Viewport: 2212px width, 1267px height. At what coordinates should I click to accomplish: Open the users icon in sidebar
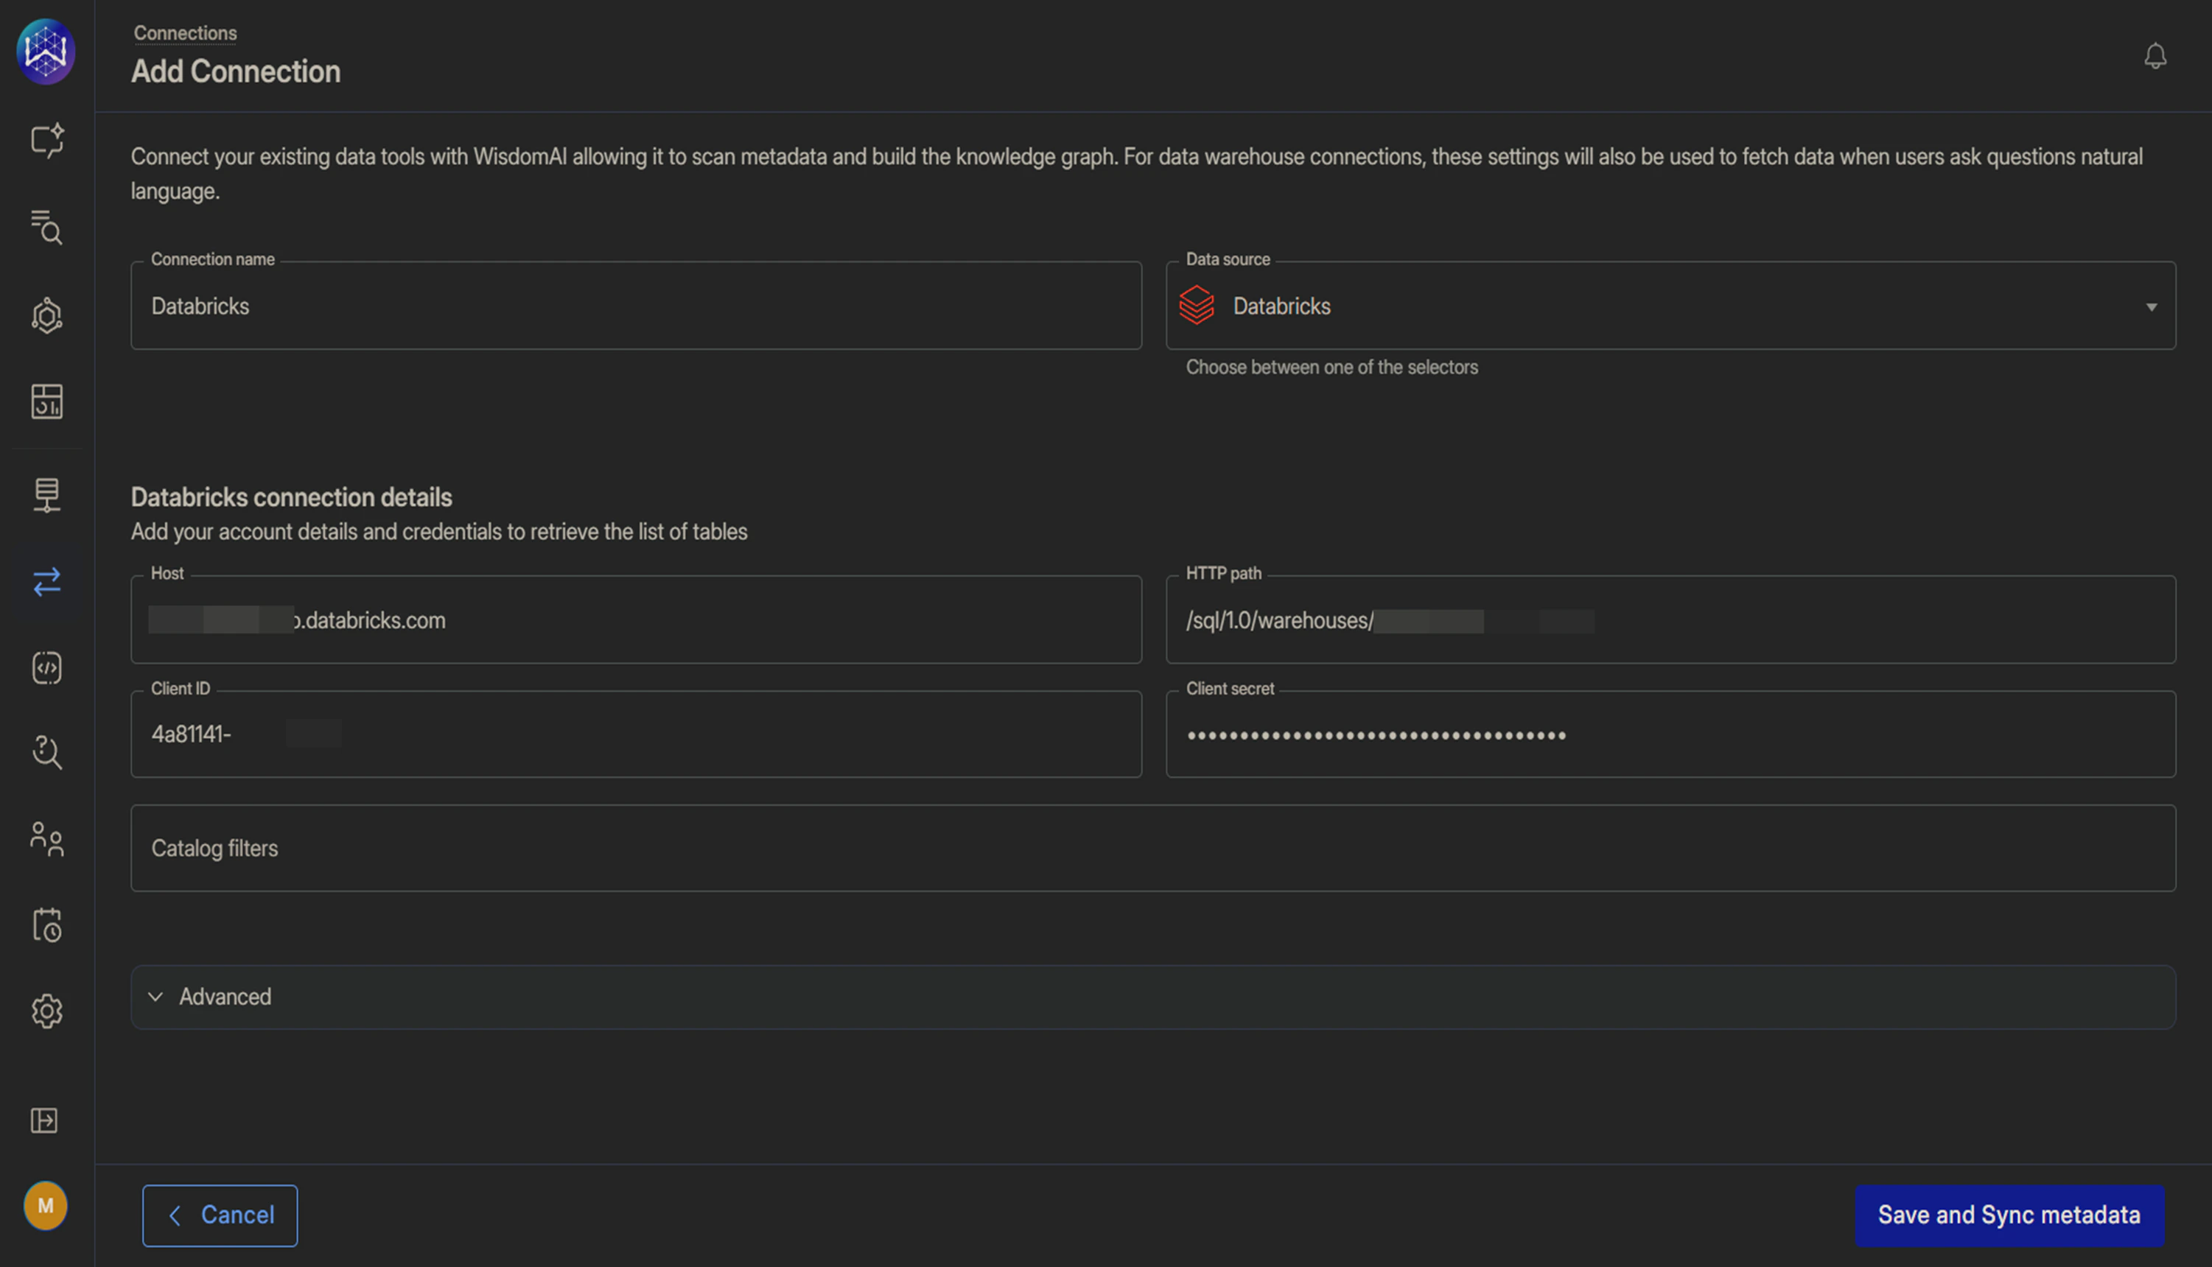[x=47, y=839]
